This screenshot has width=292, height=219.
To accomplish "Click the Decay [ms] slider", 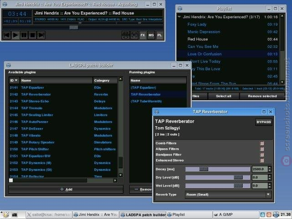I will coord(218,169).
